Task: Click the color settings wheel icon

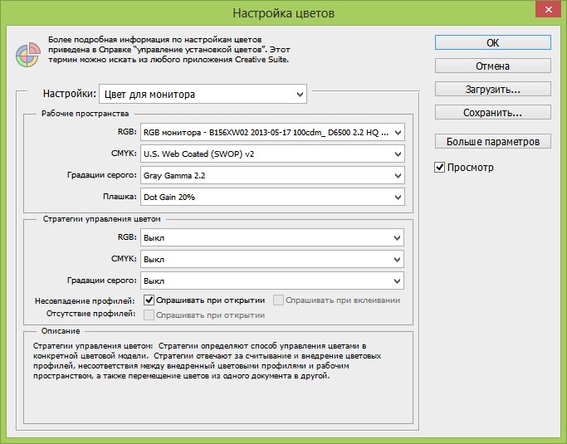Action: tap(28, 55)
